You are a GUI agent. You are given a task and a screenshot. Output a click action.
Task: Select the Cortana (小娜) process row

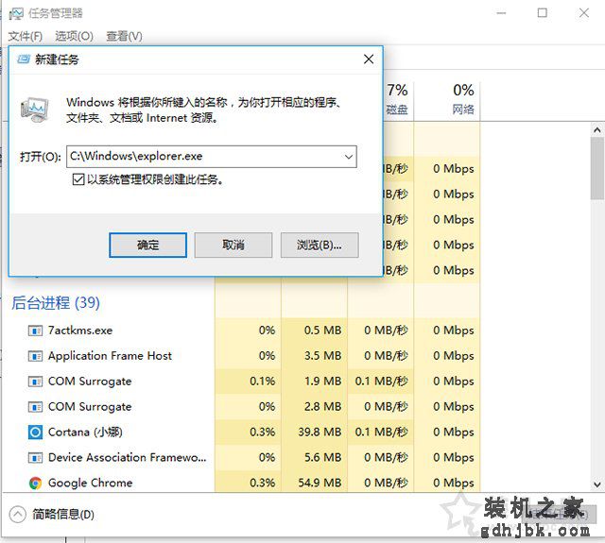[x=241, y=433]
